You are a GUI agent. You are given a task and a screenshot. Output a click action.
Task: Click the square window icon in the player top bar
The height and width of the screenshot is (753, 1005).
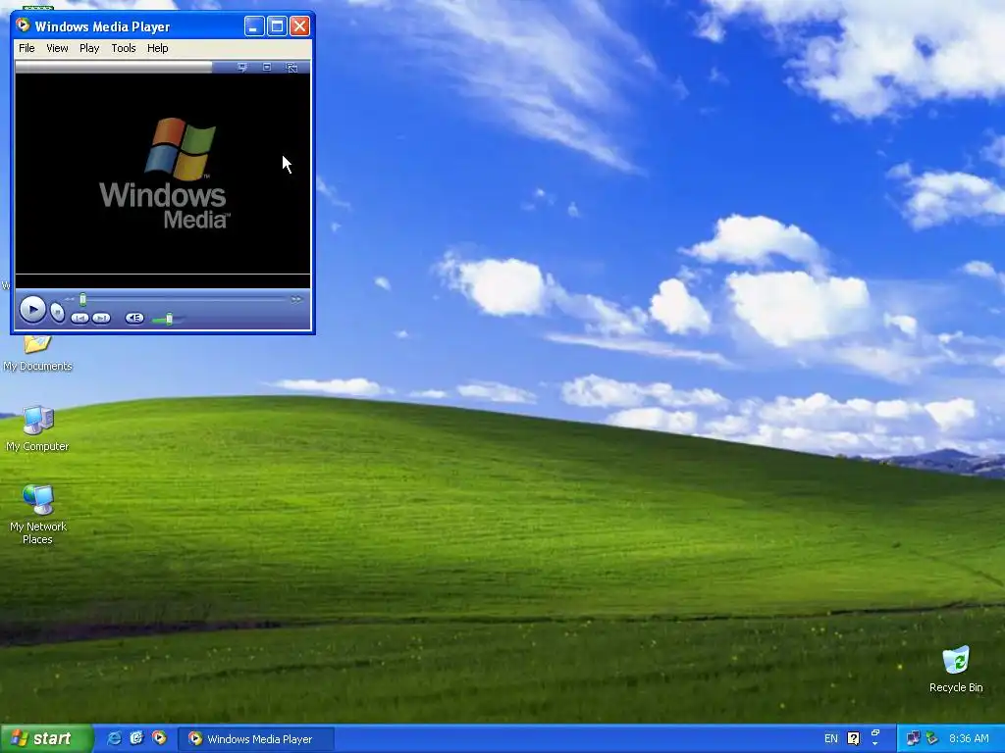pos(267,68)
